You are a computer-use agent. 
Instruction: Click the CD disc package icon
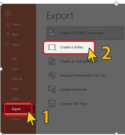52,75
